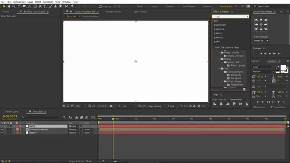Jump to first frame in Preview
Viewport: 290px width, 163px height.
point(261,53)
